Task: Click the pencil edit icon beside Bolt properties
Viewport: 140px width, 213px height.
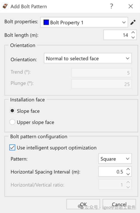Action: (x=133, y=22)
